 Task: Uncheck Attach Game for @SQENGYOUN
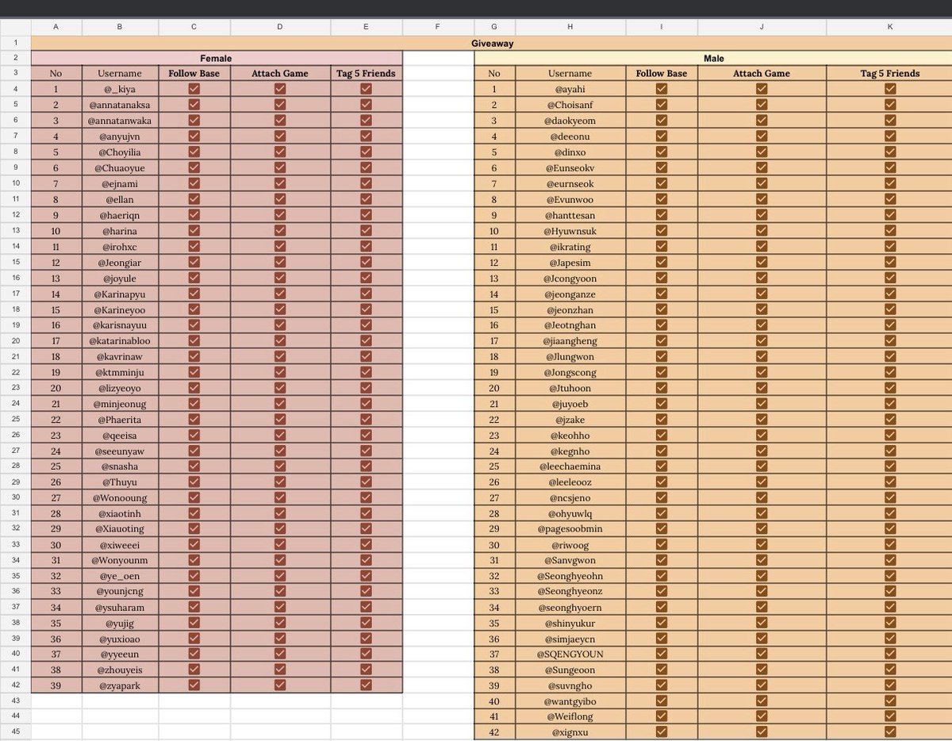point(762,655)
